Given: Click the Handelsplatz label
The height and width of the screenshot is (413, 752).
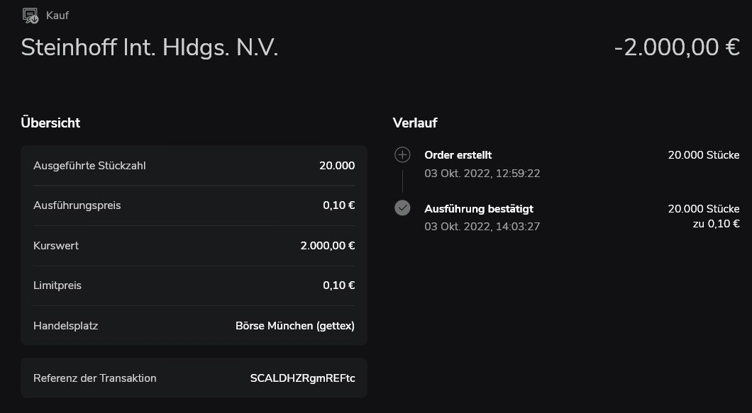Looking at the screenshot, I should (65, 326).
